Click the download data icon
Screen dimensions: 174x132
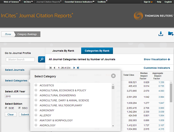pyautogui.click(x=161, y=34)
